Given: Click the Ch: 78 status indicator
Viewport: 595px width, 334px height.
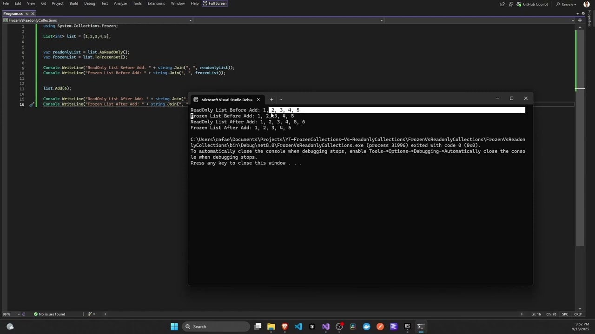Looking at the screenshot, I should point(551,314).
